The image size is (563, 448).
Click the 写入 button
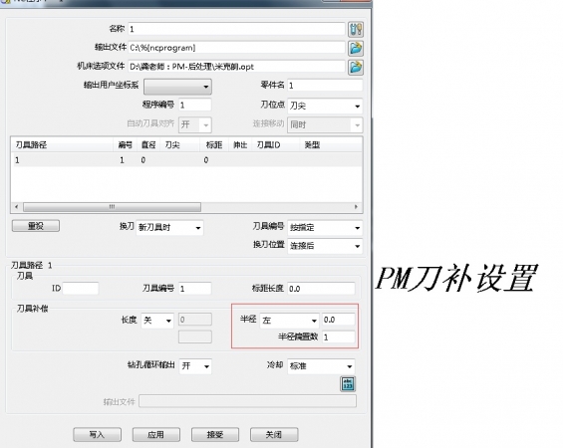point(97,435)
